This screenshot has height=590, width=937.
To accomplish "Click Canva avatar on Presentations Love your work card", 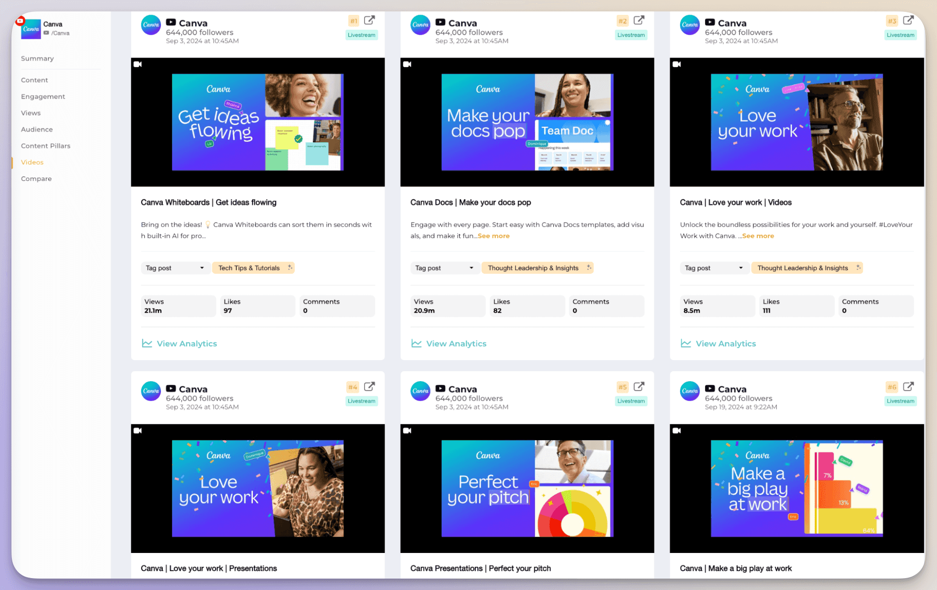I will [151, 391].
